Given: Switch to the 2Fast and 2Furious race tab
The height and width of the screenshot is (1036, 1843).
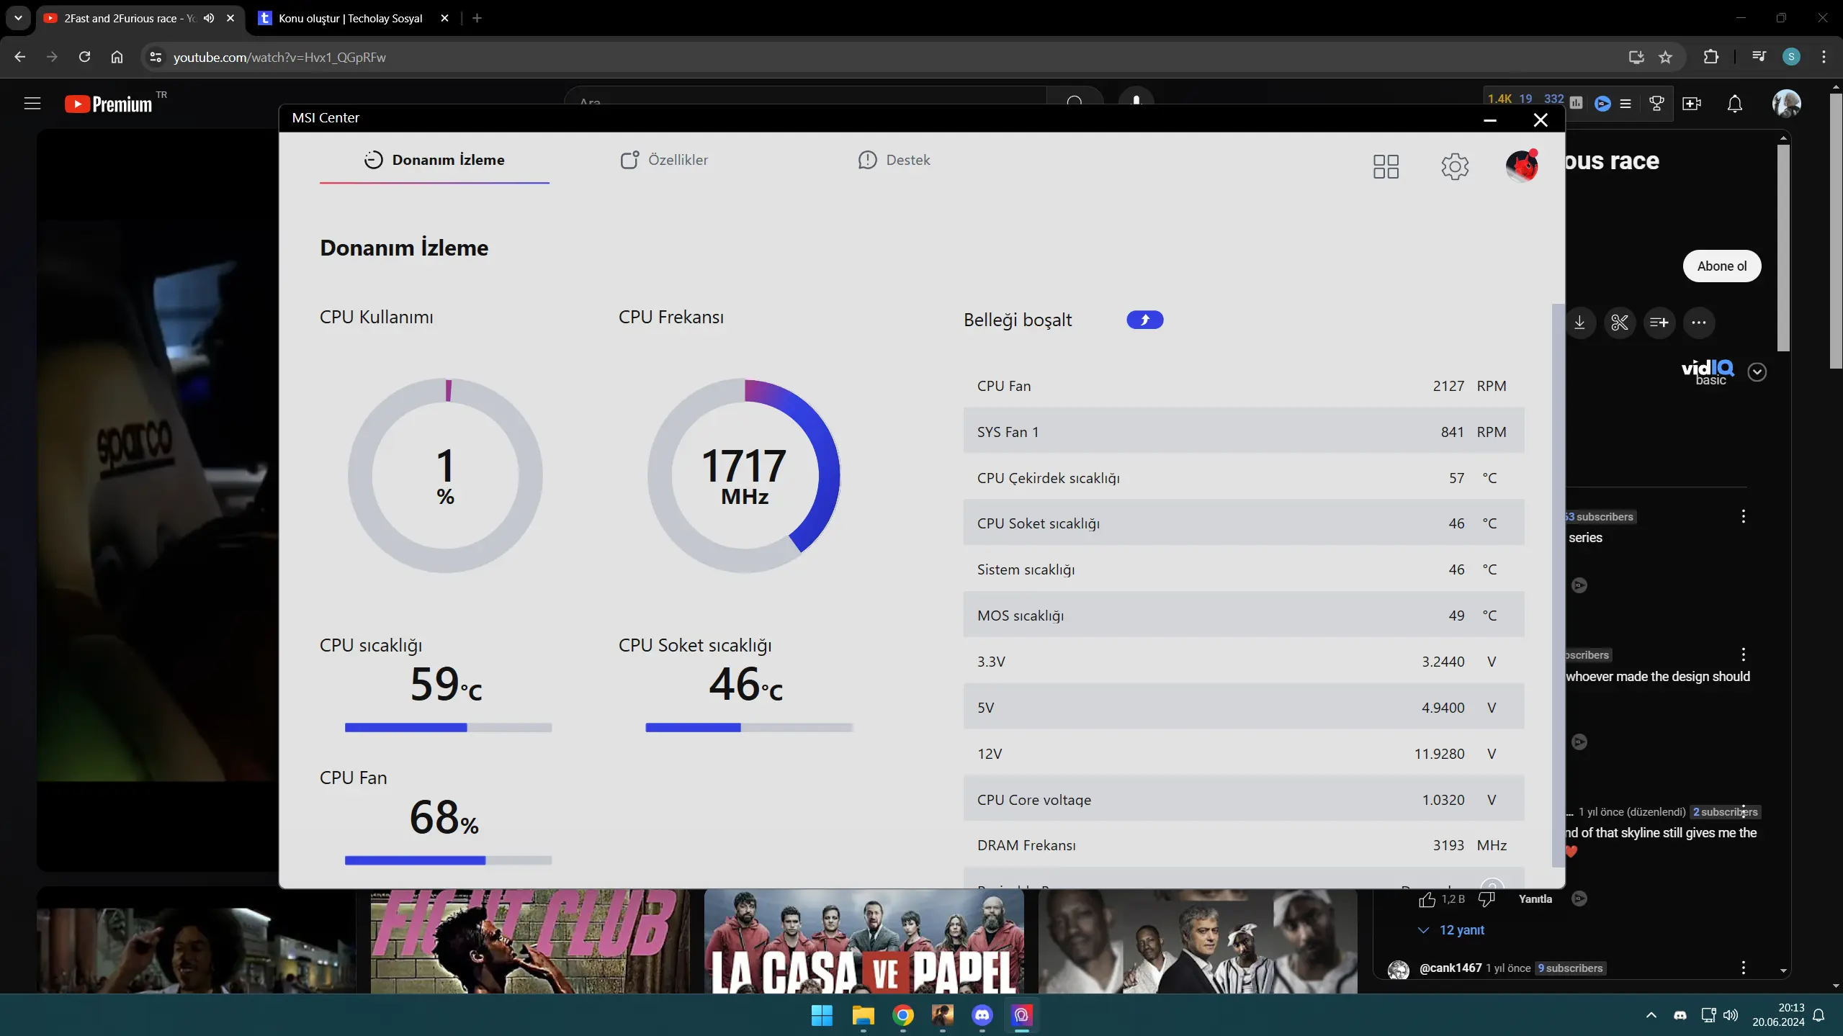Looking at the screenshot, I should 130,18.
